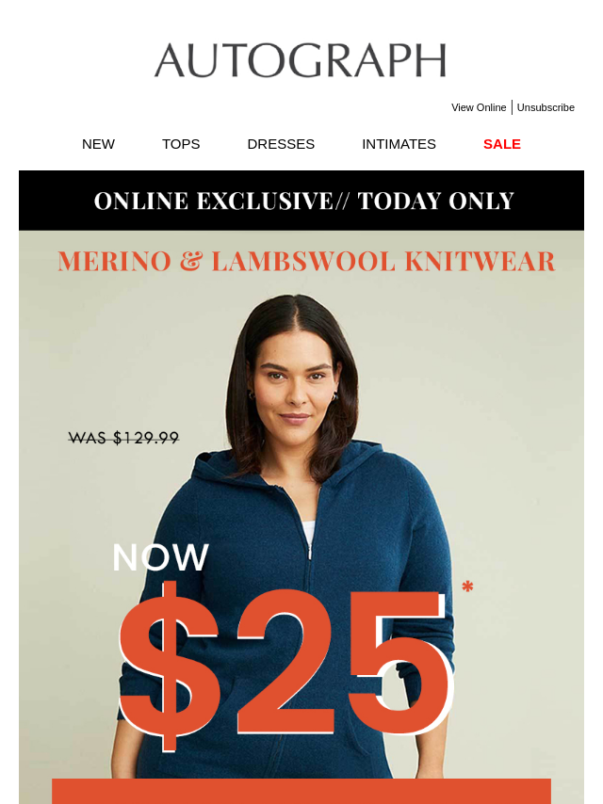Open the NEW navigation item
This screenshot has height=804, width=603.
pyautogui.click(x=99, y=144)
